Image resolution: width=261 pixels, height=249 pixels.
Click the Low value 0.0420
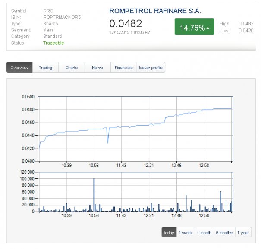[246, 31]
